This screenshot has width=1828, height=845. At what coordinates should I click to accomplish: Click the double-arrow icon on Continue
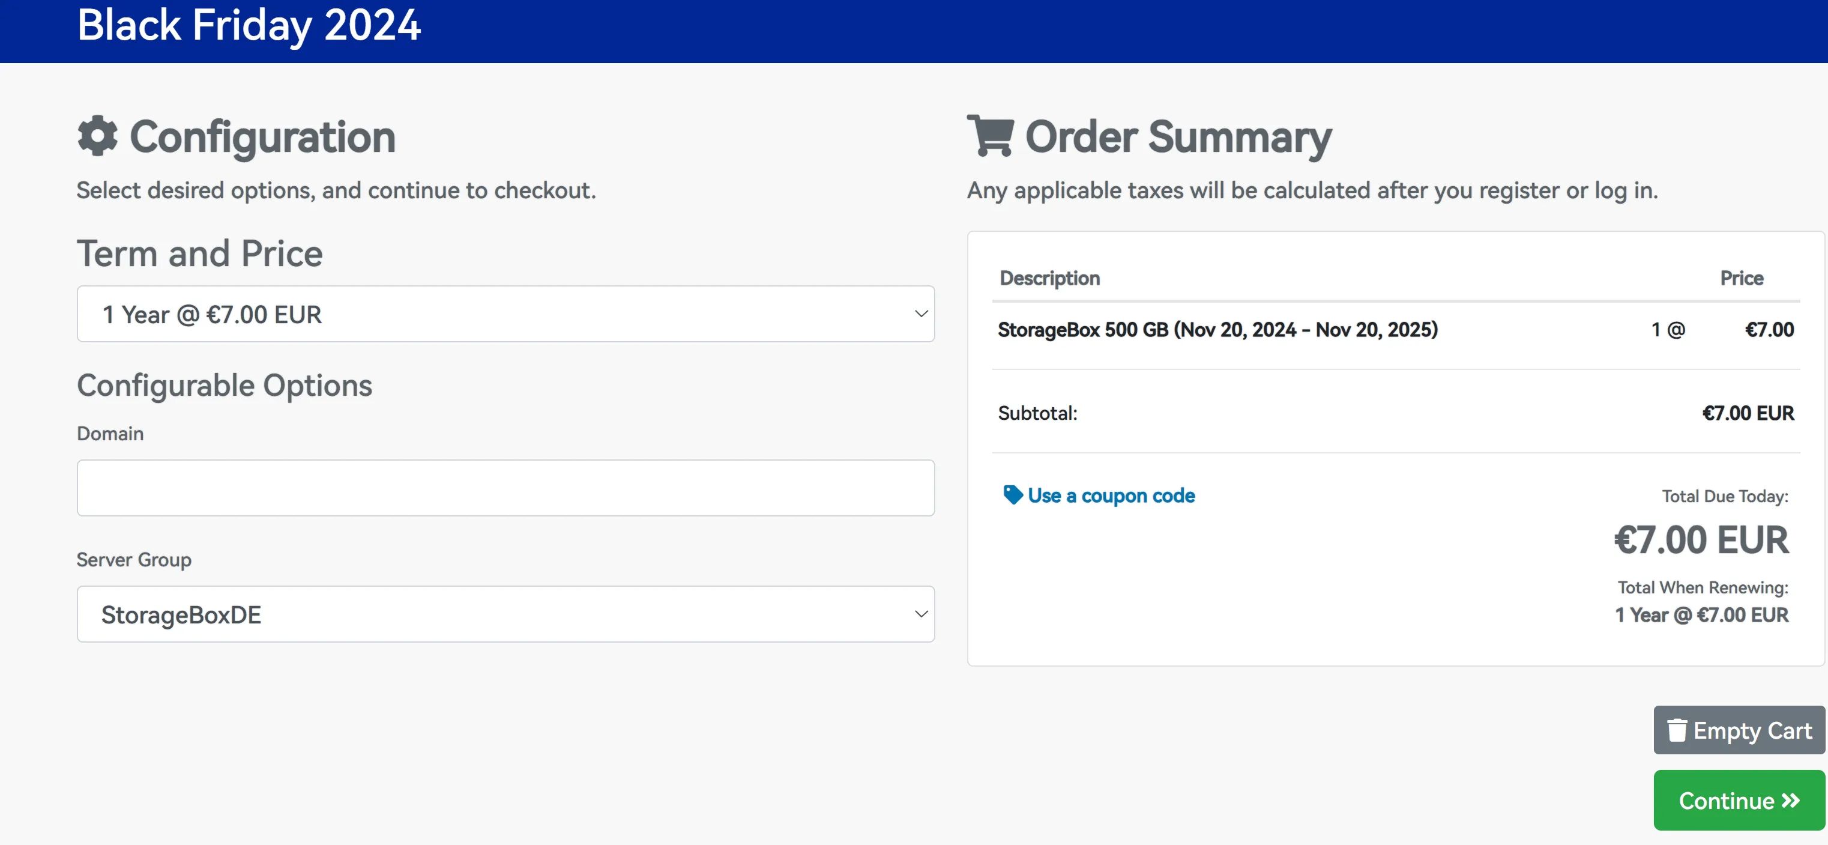pyautogui.click(x=1790, y=801)
